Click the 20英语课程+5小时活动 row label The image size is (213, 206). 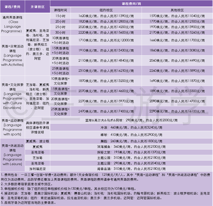pos(60,61)
